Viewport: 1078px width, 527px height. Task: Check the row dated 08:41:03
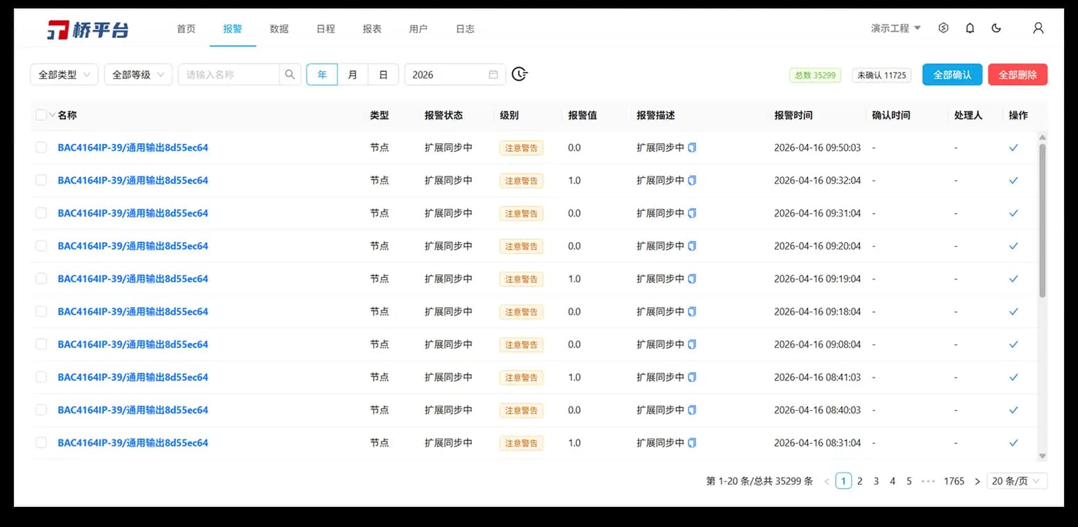pyautogui.click(x=41, y=378)
